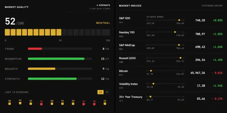This screenshot has height=113, width=227.
Task: Click the Strength score 12/16
Action: [105, 79]
